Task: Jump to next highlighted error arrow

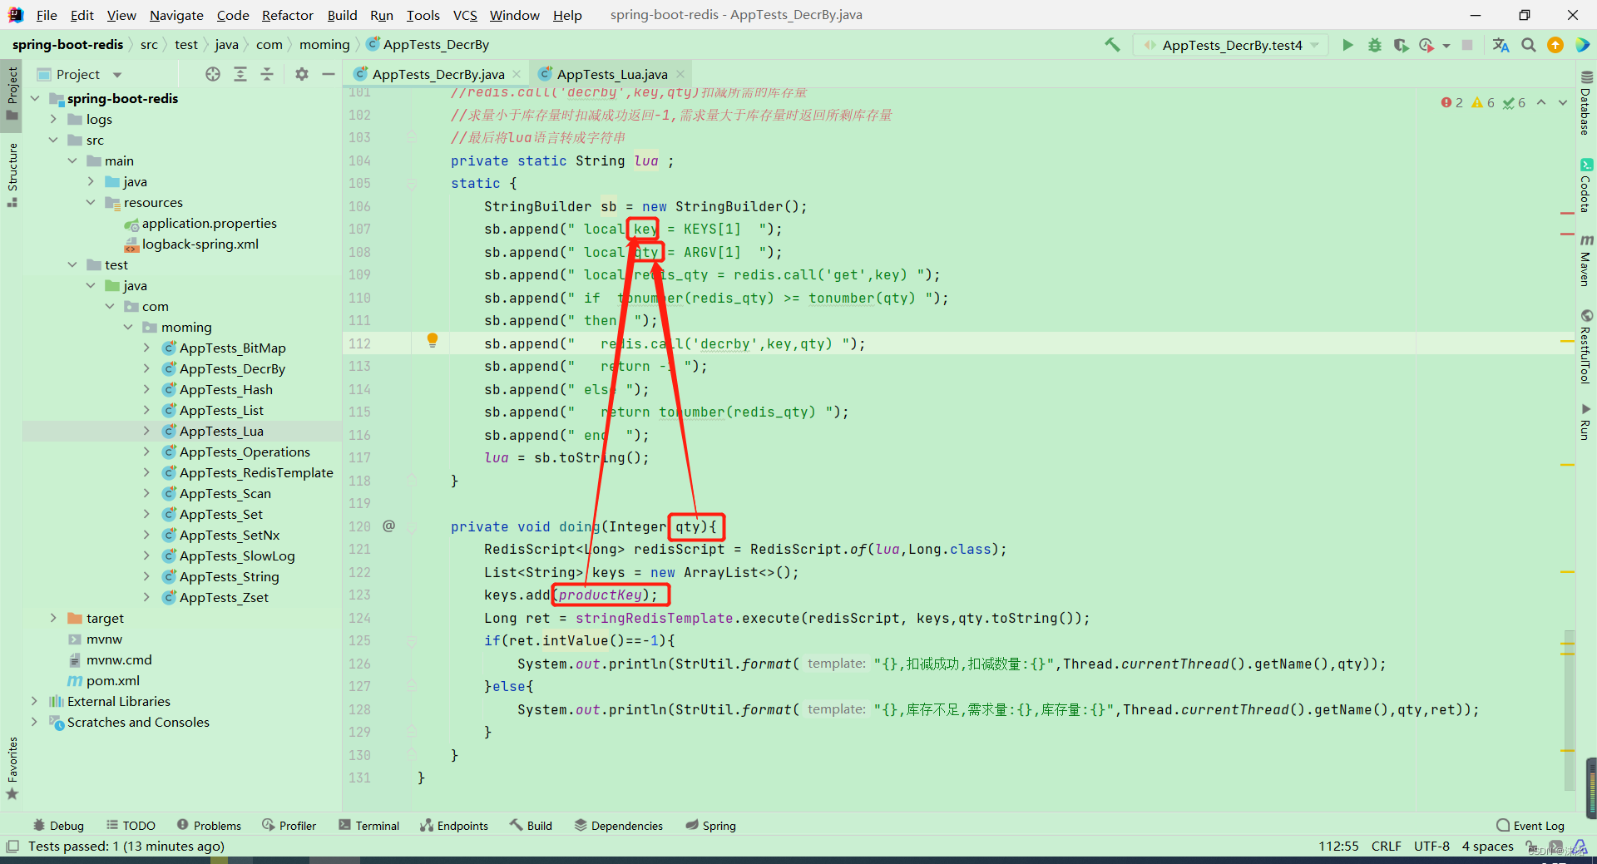Action: point(1563,102)
